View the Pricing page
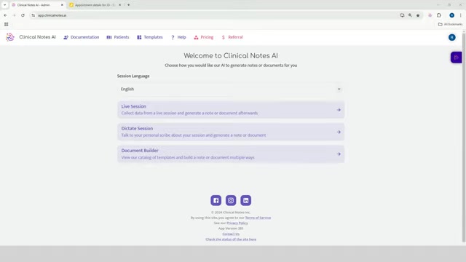Viewport: 466px width, 262px height. click(204, 37)
